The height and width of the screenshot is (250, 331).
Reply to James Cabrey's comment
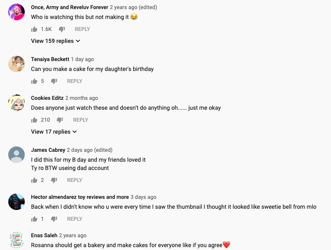click(75, 180)
